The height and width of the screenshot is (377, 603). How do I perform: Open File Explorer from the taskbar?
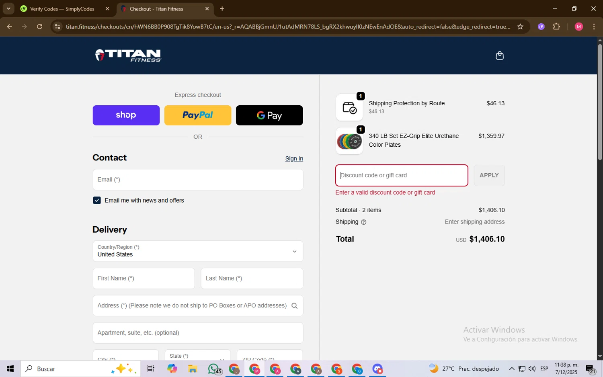(193, 369)
